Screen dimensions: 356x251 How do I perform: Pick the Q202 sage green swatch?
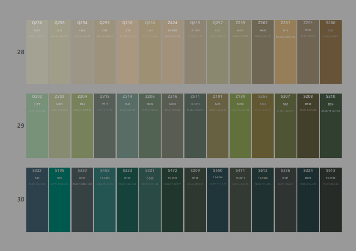[x=37, y=126]
